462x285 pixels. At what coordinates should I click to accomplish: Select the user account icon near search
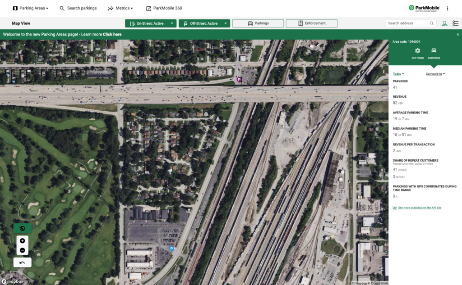[x=444, y=23]
